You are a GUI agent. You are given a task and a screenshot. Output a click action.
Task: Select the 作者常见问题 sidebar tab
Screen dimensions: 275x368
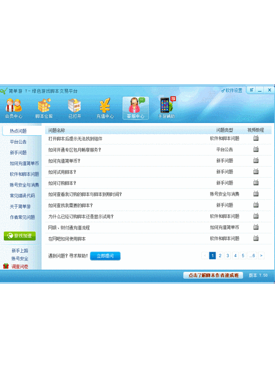pos(22,217)
